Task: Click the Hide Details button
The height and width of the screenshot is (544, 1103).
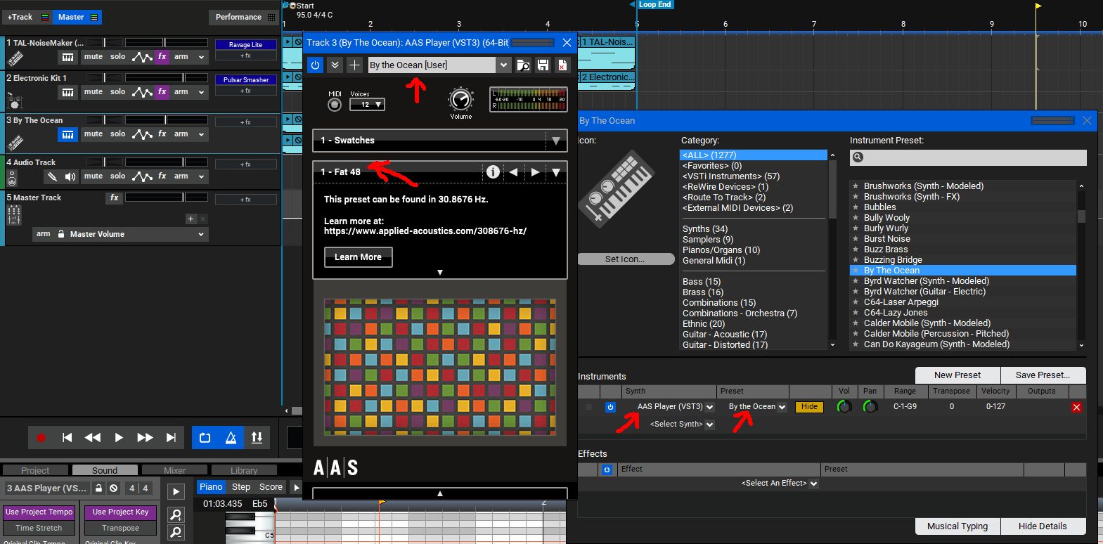Action: pos(1043,526)
